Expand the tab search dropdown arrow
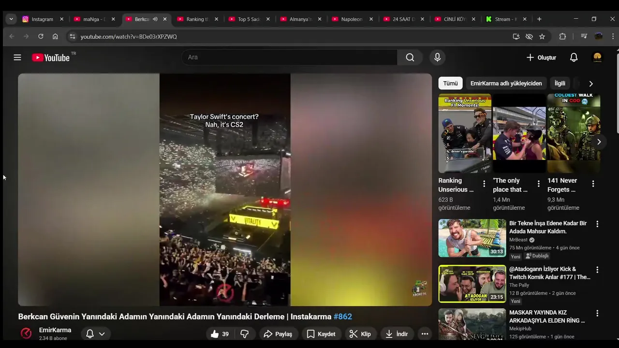 tap(11, 19)
